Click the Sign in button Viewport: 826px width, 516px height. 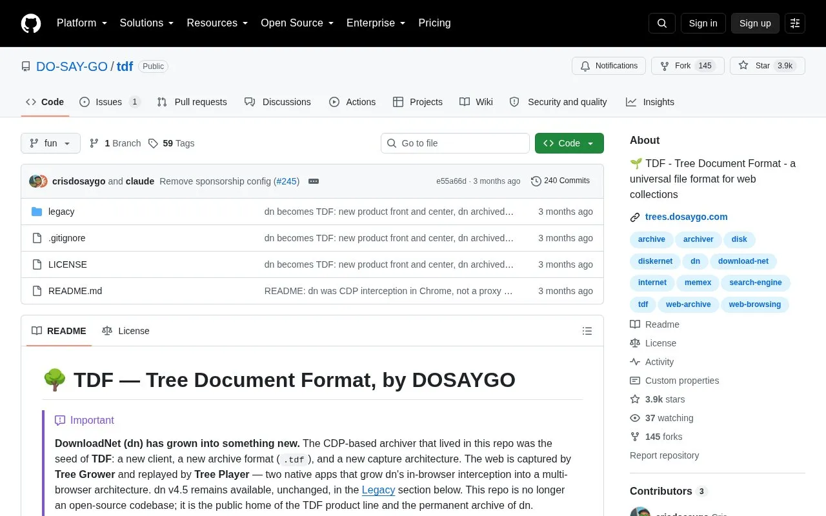(x=703, y=23)
